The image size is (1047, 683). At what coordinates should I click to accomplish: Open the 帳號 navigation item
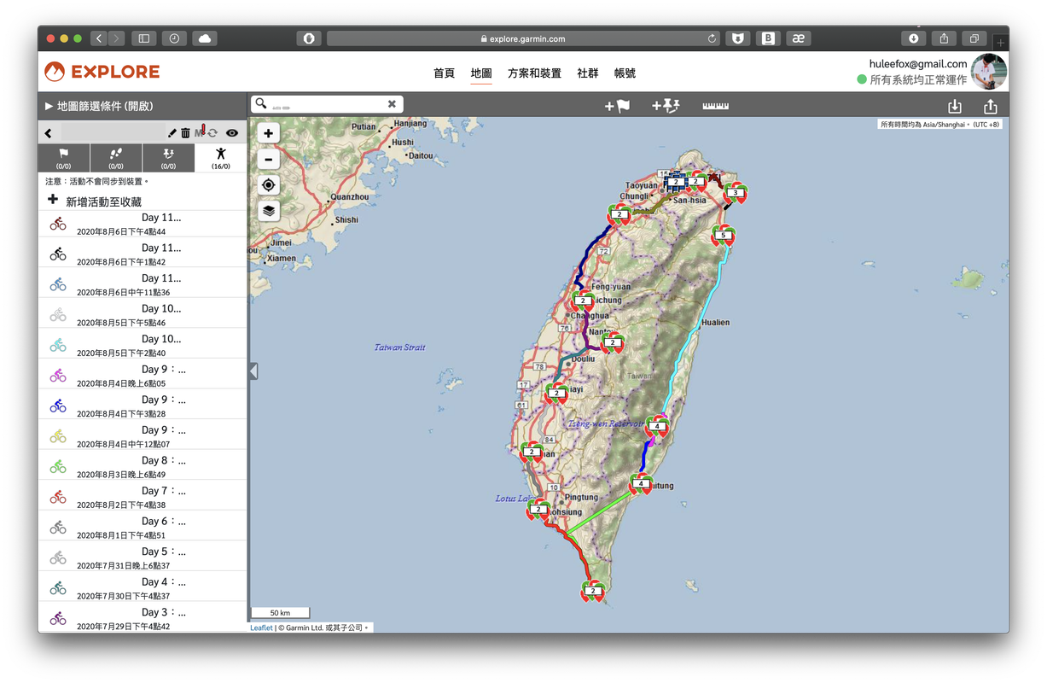pos(625,73)
